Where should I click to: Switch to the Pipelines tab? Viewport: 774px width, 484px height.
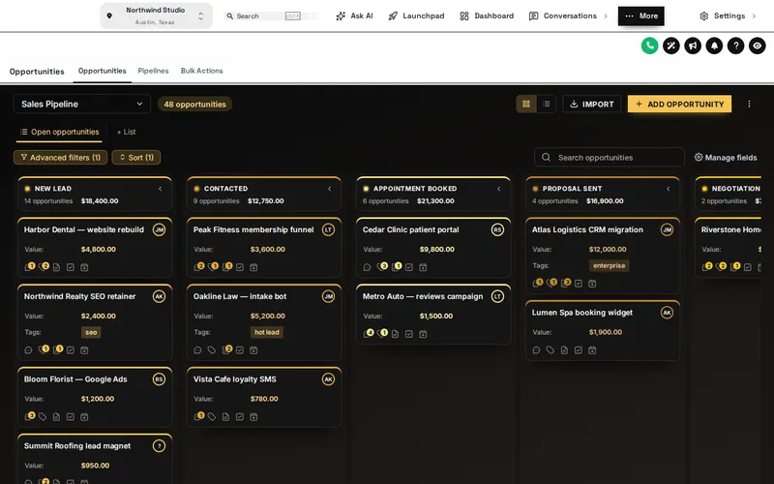click(153, 71)
